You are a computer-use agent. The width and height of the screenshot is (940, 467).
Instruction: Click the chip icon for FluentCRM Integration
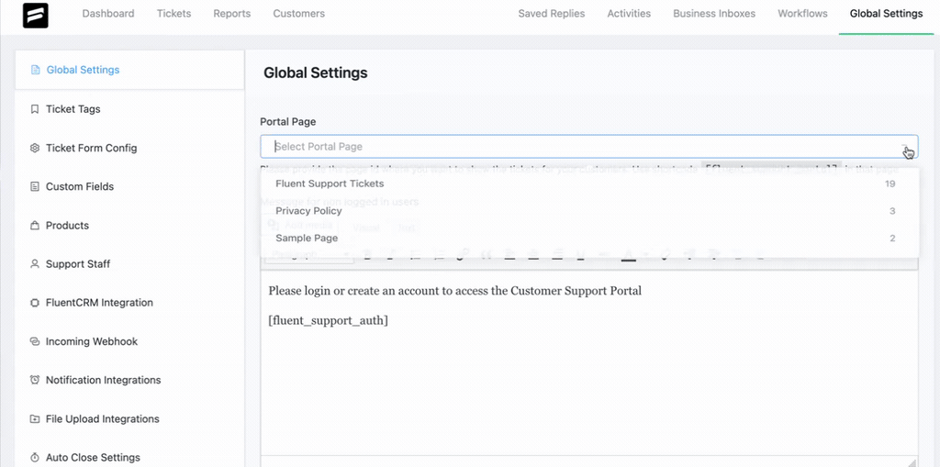tap(35, 303)
